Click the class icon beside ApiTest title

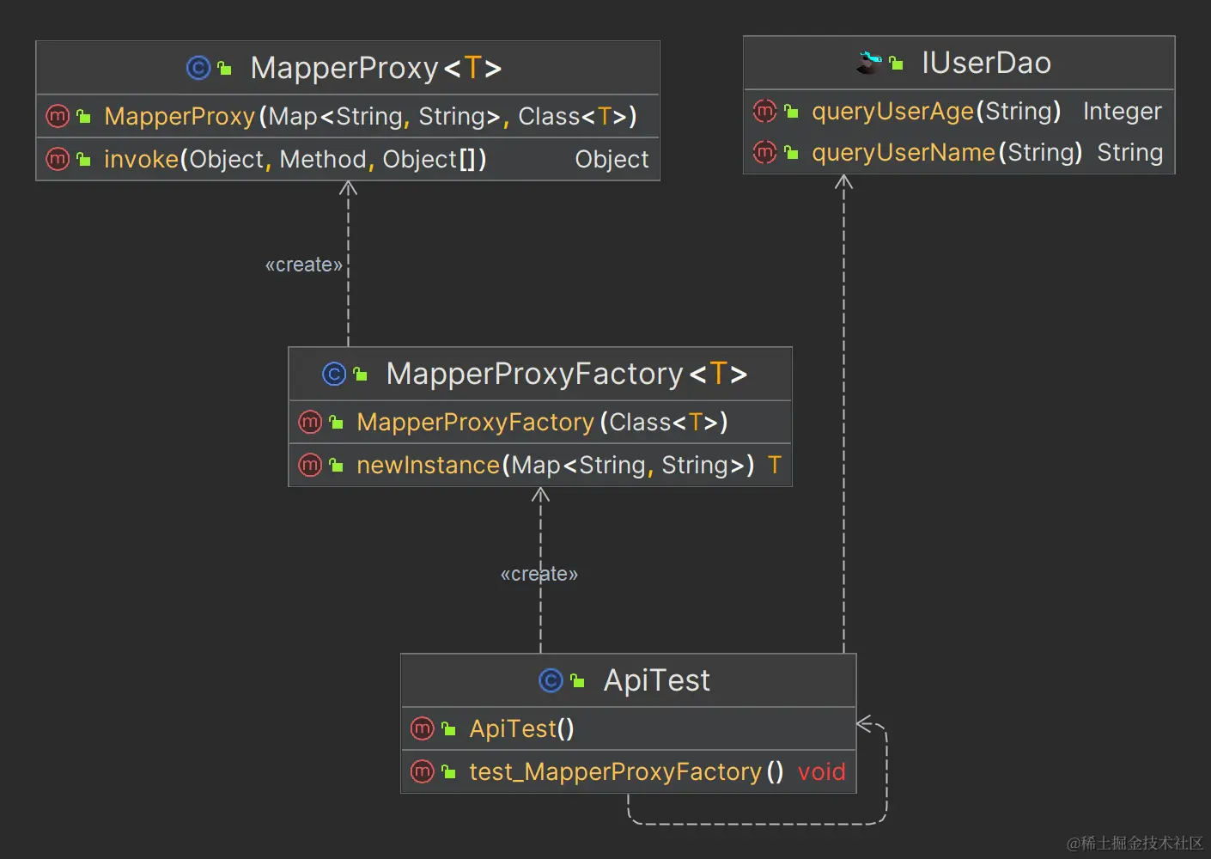click(x=551, y=680)
